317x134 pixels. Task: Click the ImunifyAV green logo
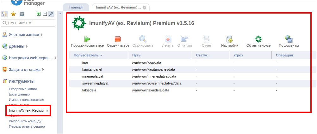coord(79,23)
